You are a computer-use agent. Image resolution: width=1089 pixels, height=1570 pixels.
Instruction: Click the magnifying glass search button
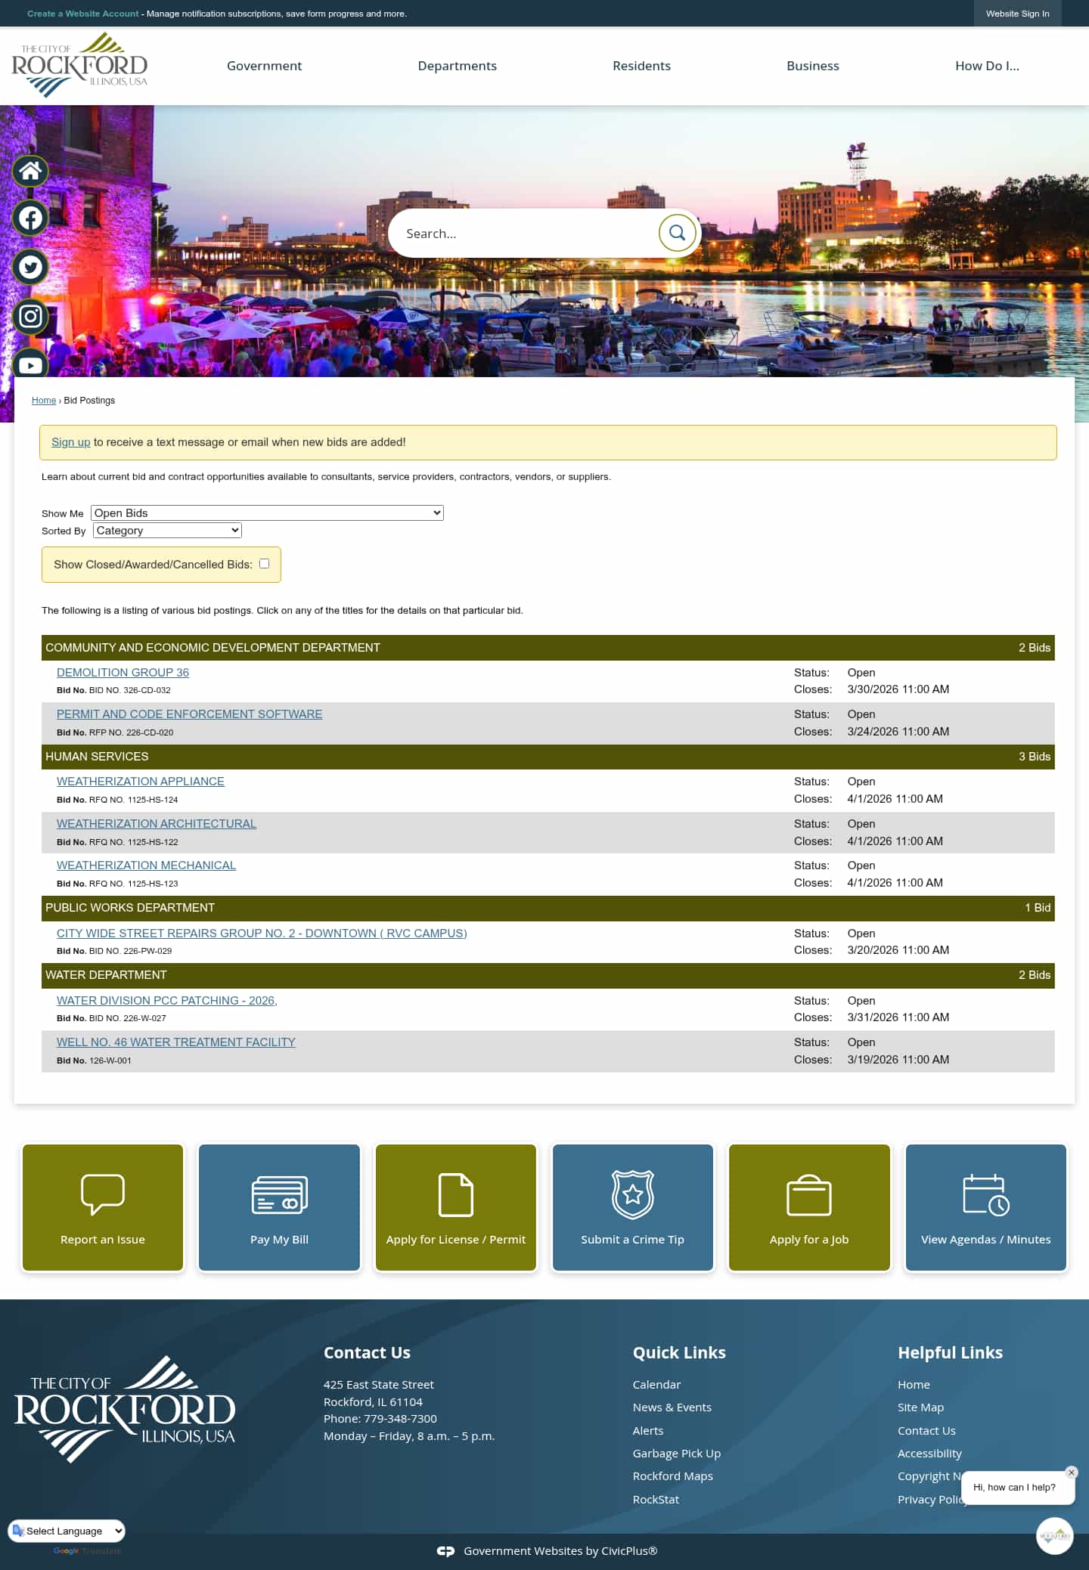coord(677,233)
